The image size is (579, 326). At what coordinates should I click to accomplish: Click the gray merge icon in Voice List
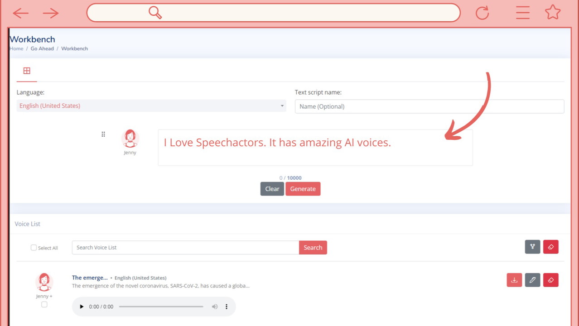(x=532, y=247)
